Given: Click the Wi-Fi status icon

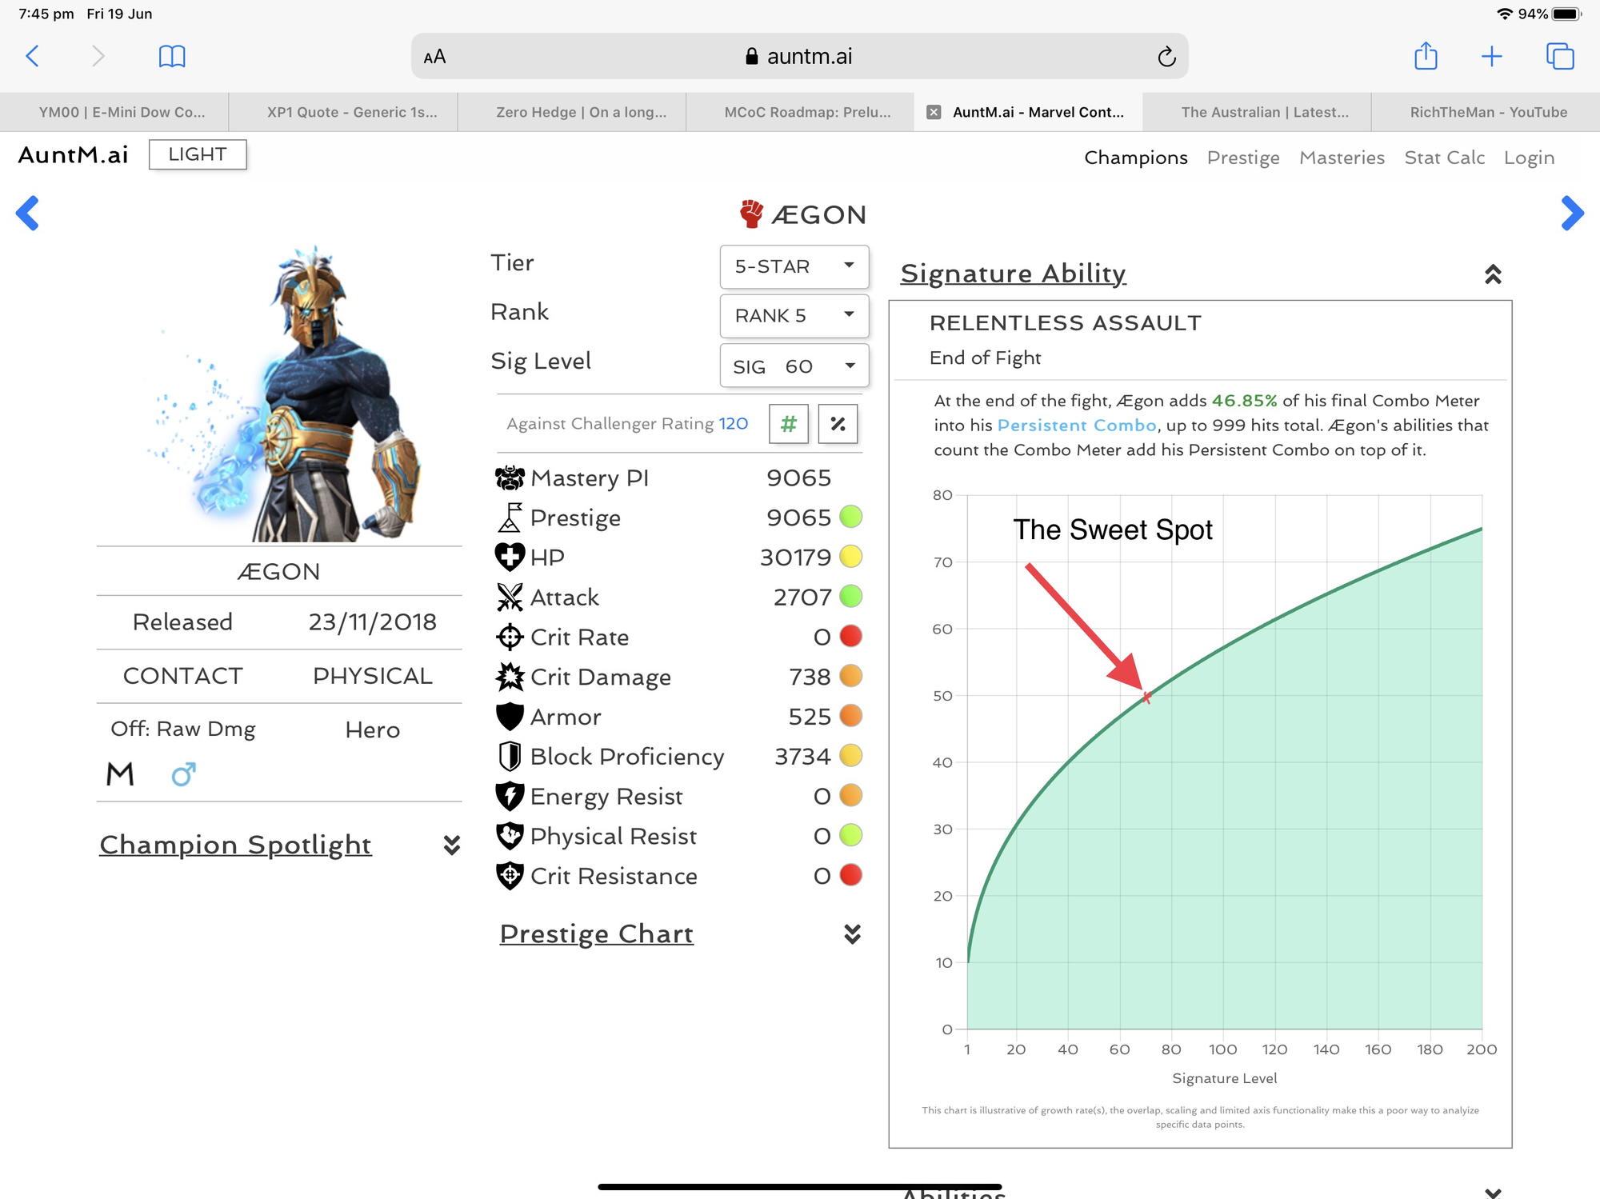Looking at the screenshot, I should (1505, 14).
